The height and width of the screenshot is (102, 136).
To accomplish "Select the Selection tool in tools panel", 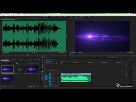I will click(42, 60).
